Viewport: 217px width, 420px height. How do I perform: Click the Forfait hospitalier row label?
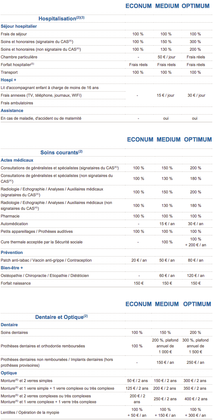[18, 65]
